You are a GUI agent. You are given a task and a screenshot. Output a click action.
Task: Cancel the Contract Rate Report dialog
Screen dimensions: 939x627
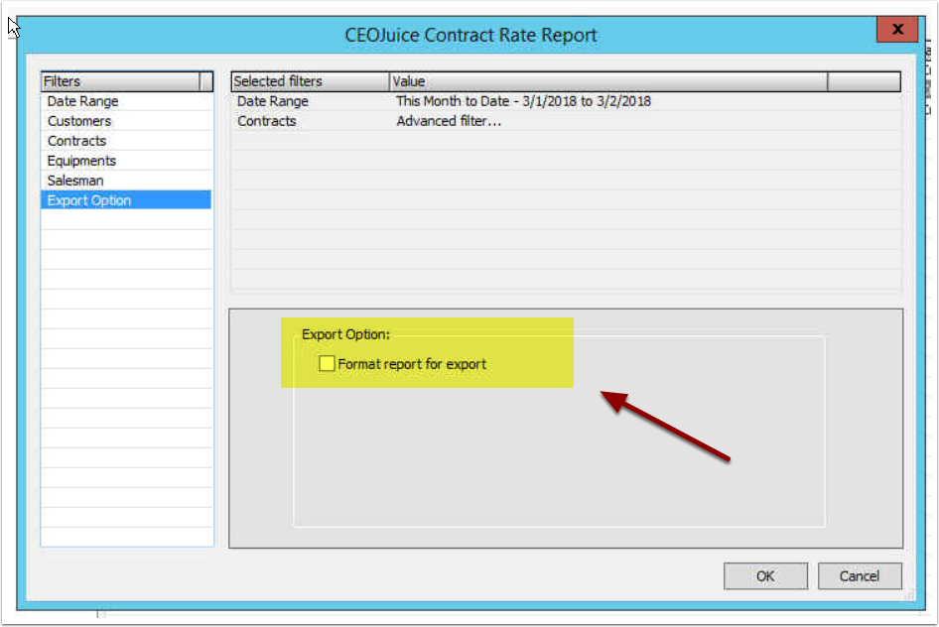click(860, 575)
